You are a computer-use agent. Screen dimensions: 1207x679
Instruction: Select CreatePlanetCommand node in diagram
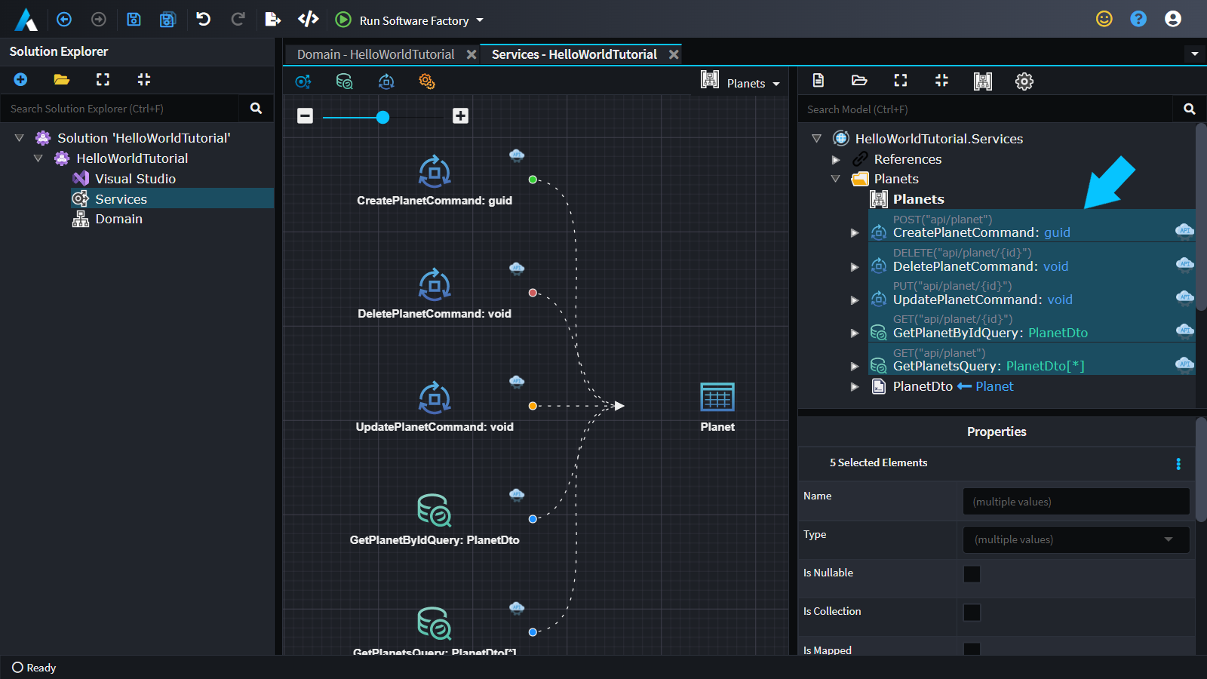[x=435, y=181]
